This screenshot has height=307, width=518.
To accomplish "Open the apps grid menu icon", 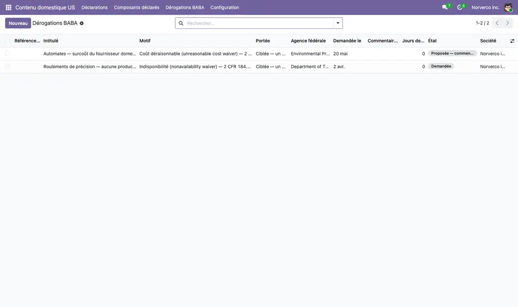I will (x=9, y=7).
